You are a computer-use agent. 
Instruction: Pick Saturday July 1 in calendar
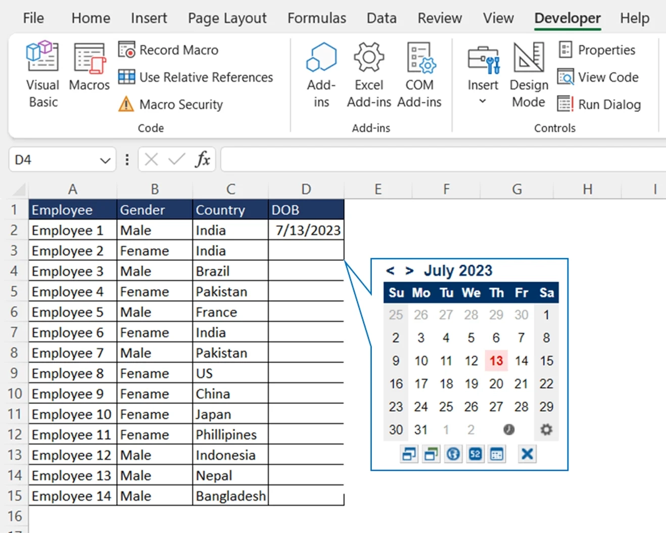pos(546,315)
